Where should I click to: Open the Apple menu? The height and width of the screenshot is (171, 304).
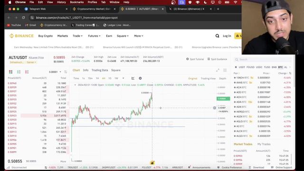(x=10, y=2)
